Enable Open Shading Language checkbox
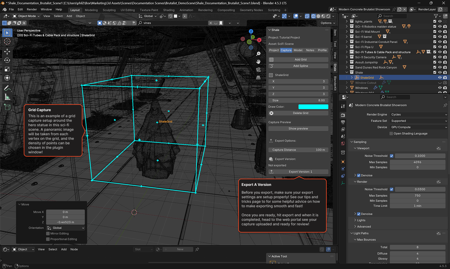The image size is (450, 269). click(391, 133)
